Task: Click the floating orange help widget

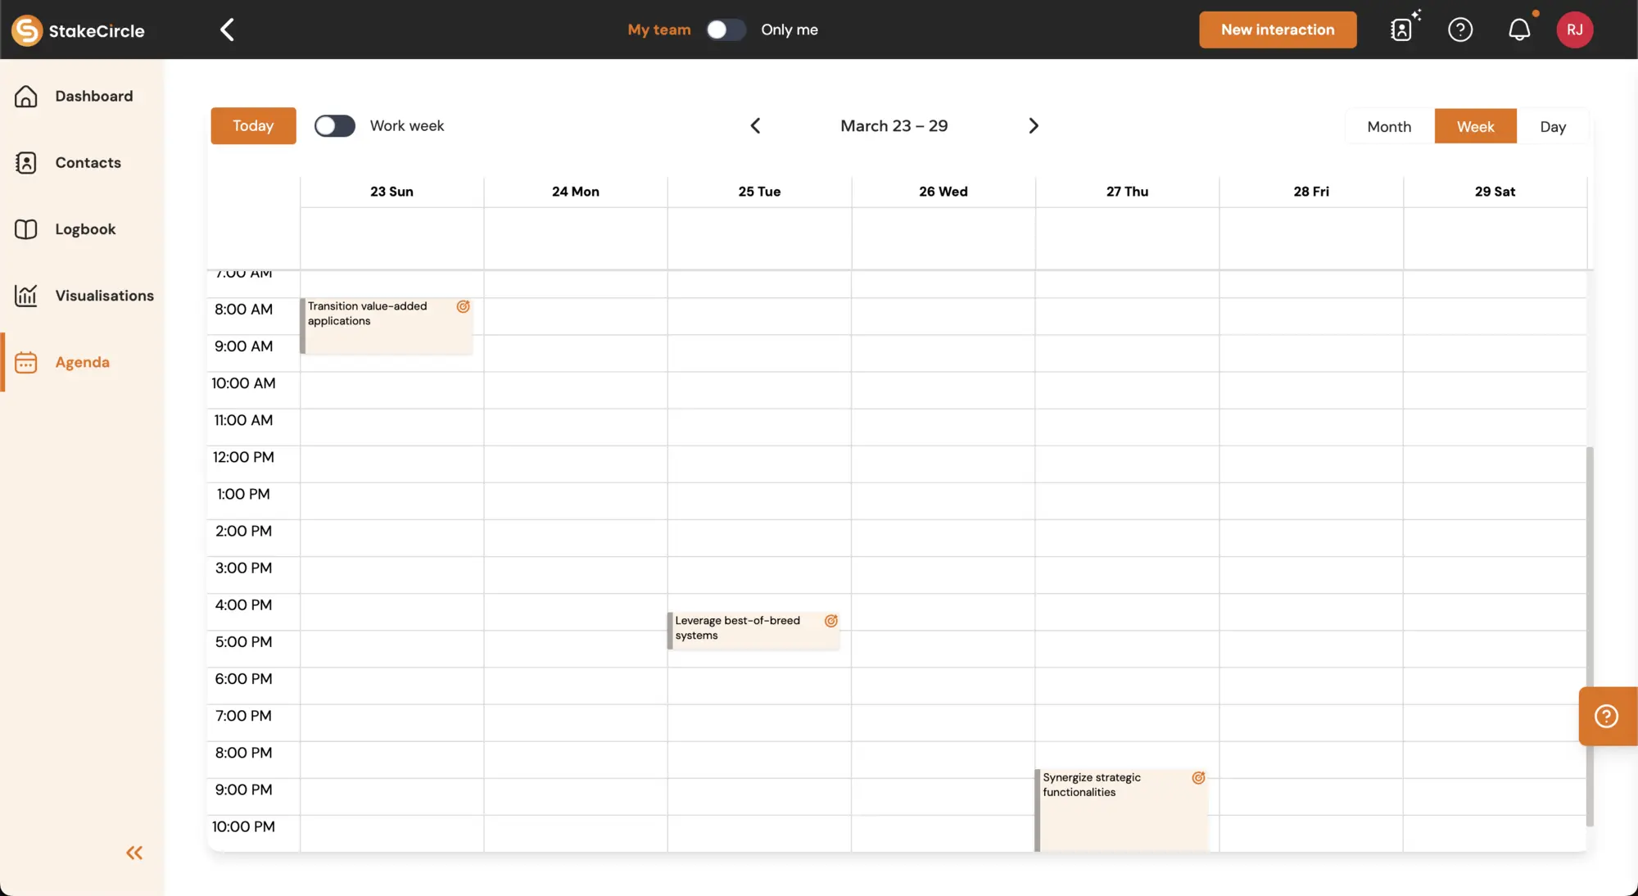Action: (x=1606, y=716)
